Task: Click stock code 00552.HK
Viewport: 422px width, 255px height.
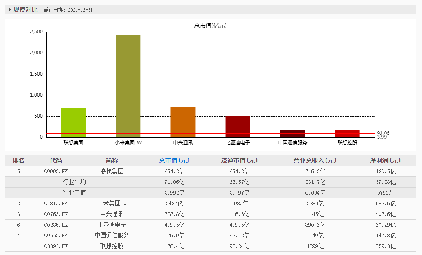Action: click(56, 235)
